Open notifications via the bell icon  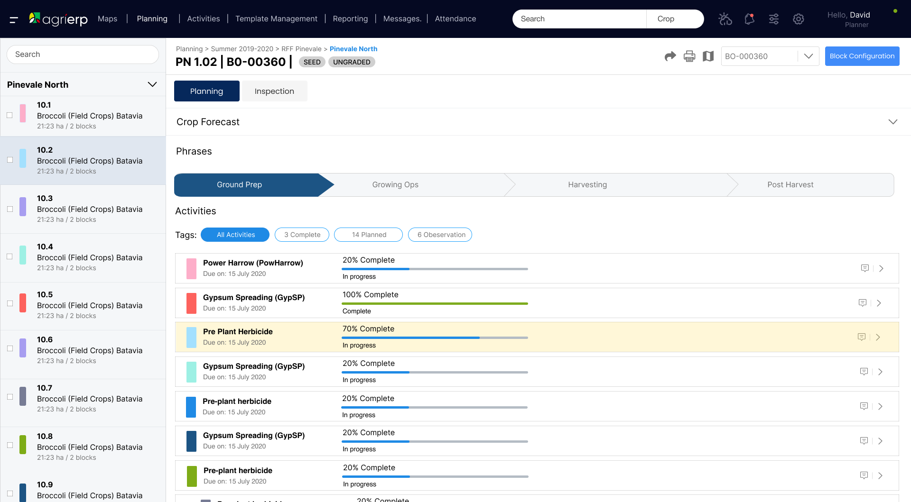750,19
